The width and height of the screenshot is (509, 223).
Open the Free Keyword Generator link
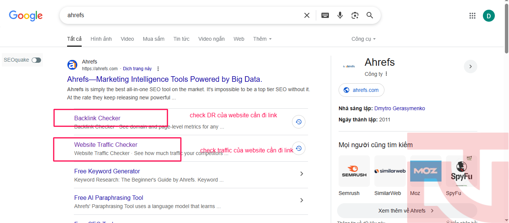pyautogui.click(x=107, y=171)
